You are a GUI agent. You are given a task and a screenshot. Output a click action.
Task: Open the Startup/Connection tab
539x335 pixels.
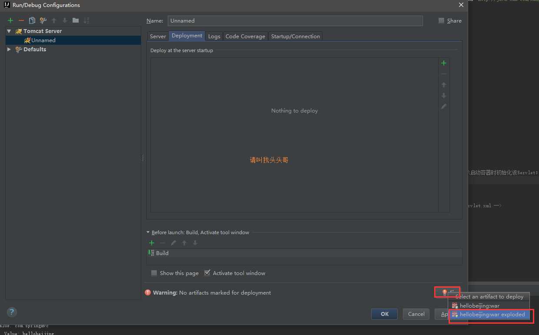coord(296,36)
